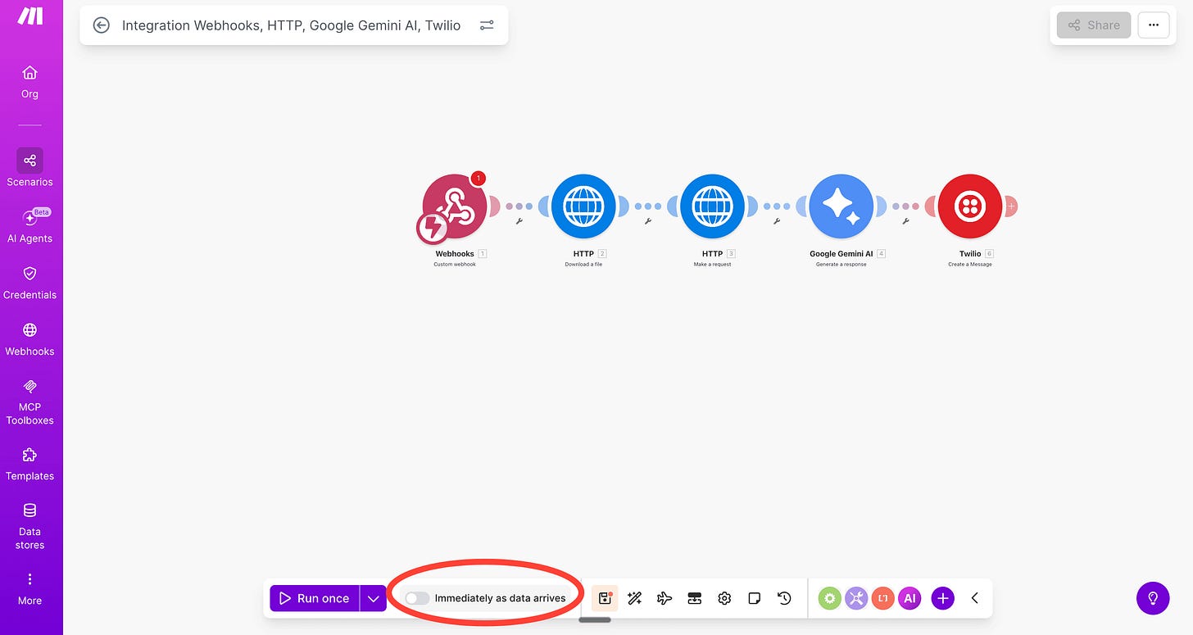Edit the scenario title text
The height and width of the screenshot is (635, 1193).
coord(291,25)
